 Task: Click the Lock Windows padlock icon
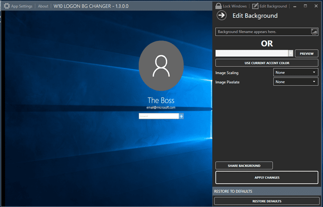click(218, 6)
